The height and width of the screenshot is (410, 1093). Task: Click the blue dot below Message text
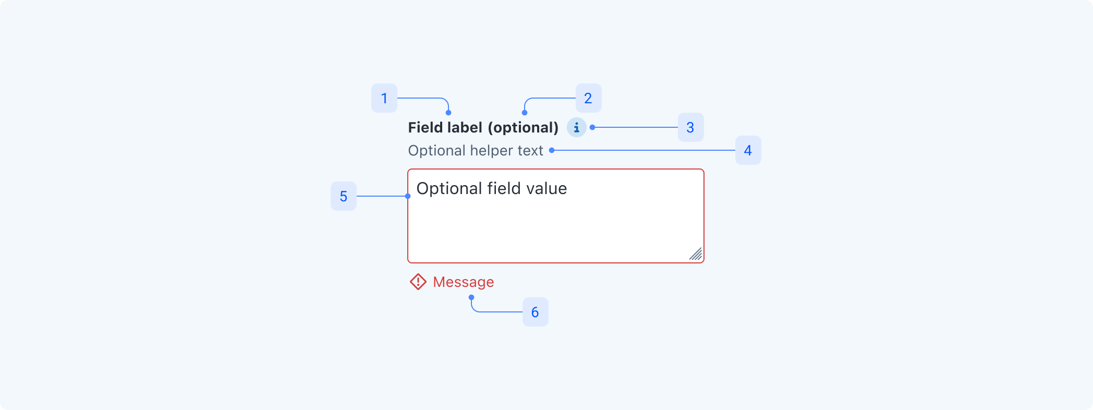click(471, 297)
